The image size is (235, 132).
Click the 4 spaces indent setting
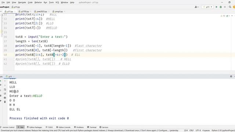click(206, 131)
